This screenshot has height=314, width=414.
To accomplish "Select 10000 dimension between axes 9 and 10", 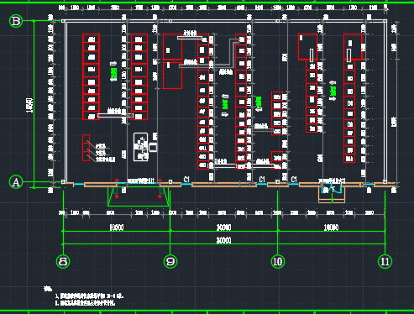I will click(224, 228).
